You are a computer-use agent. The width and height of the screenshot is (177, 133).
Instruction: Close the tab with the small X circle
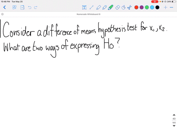click(2, 14)
